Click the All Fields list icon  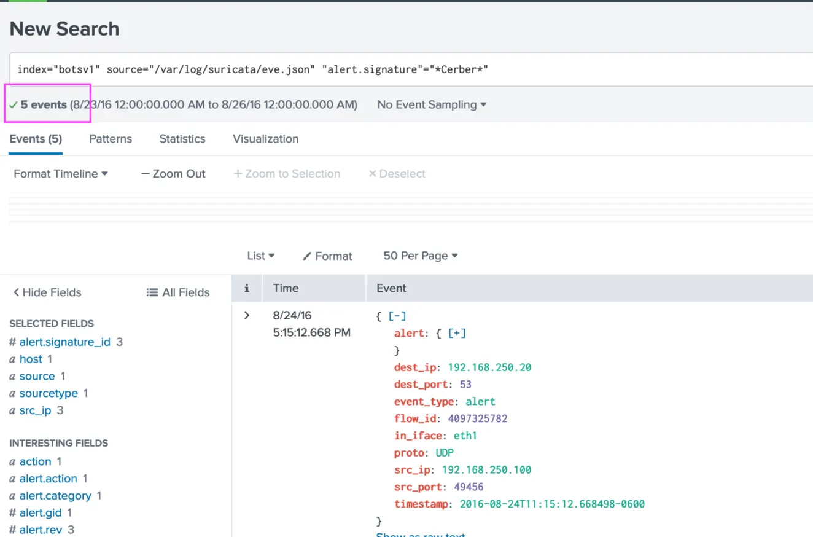tap(152, 292)
